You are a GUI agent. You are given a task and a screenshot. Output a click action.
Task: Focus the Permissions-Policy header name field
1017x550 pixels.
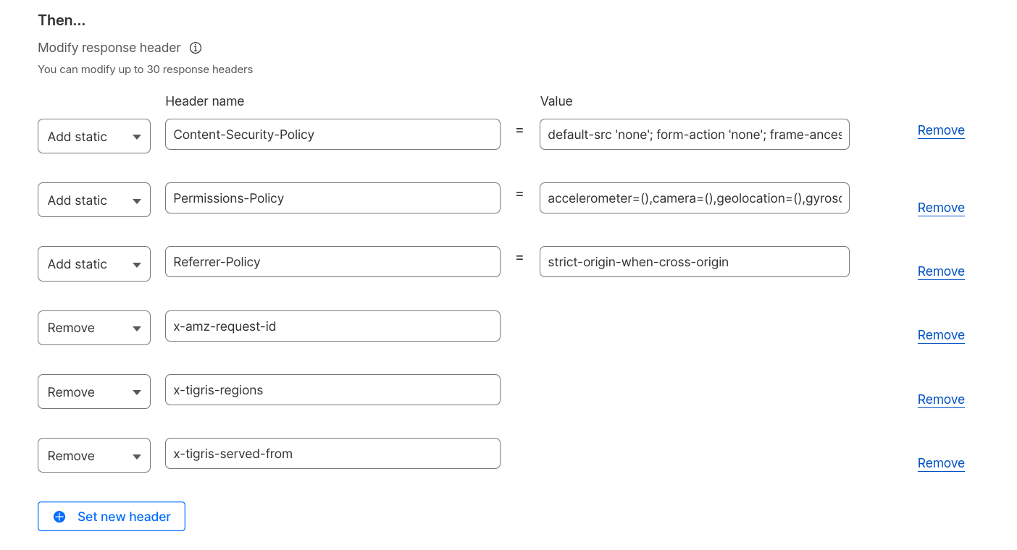pyautogui.click(x=332, y=198)
